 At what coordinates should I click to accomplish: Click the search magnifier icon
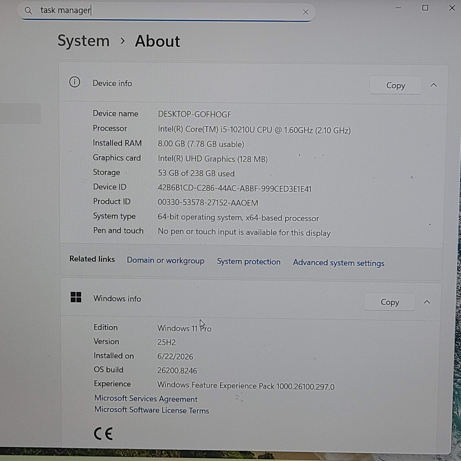(28, 11)
